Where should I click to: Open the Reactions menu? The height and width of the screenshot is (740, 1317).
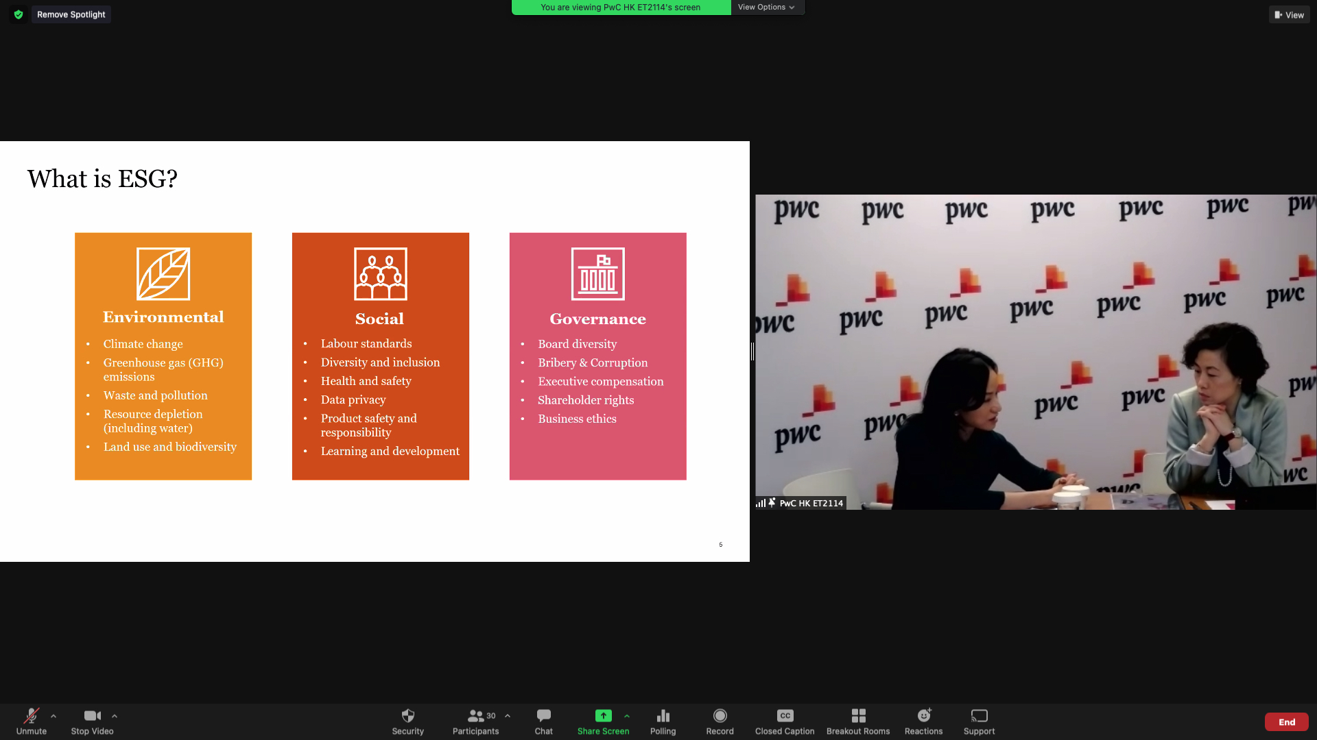(x=923, y=717)
